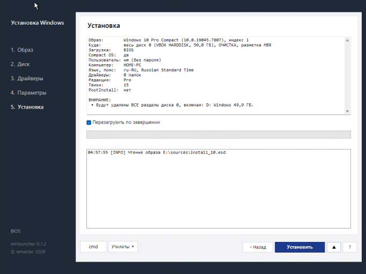
Task: Click the BIOS label in sidebar footer
Action: coord(16,231)
